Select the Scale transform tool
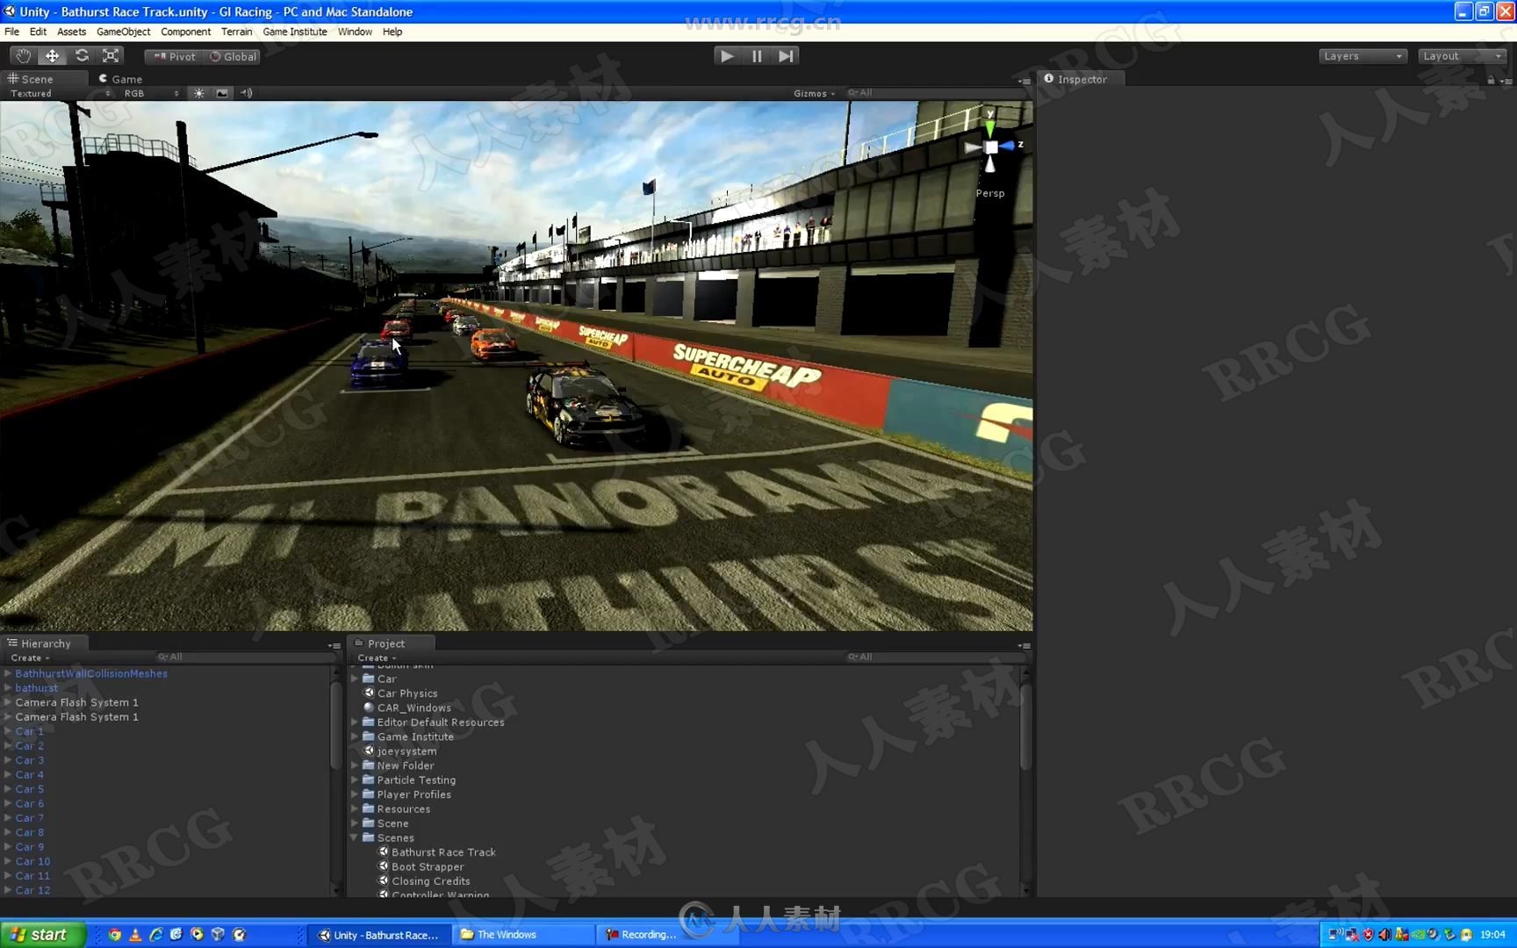The image size is (1517, 948). point(111,56)
